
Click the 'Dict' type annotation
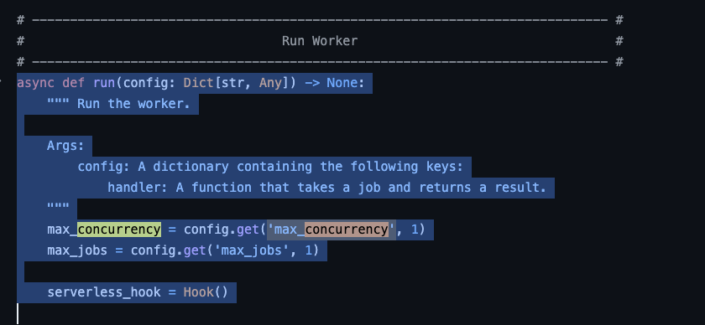[x=198, y=83]
